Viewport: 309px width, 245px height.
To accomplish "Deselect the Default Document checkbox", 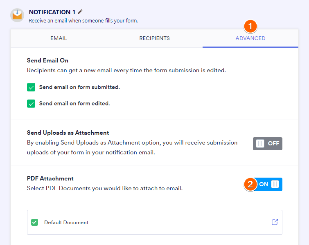I will click(x=35, y=223).
